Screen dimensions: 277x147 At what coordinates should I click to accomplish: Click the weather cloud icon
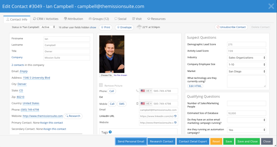click(139, 27)
